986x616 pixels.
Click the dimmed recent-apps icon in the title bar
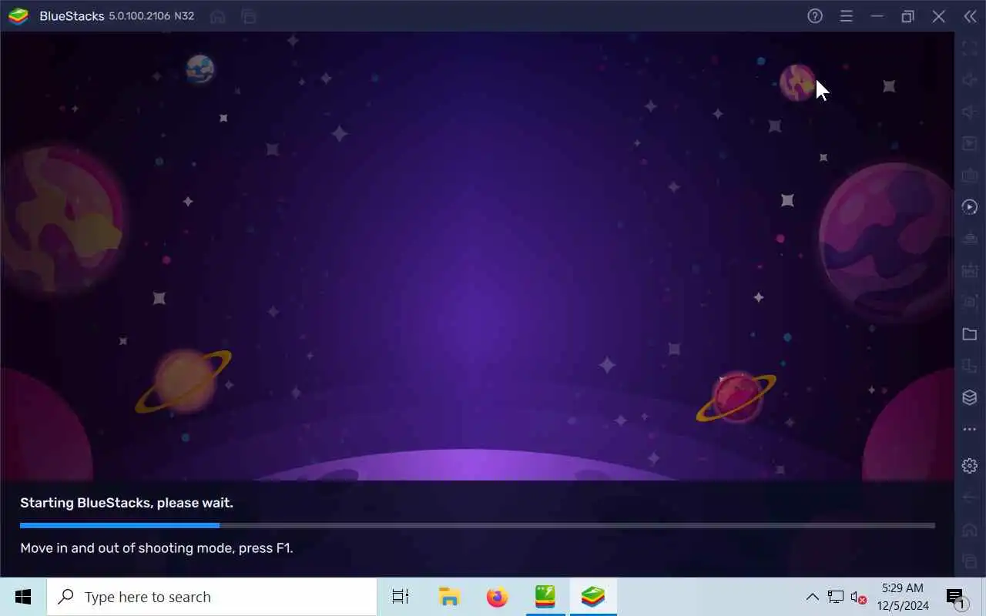[248, 16]
